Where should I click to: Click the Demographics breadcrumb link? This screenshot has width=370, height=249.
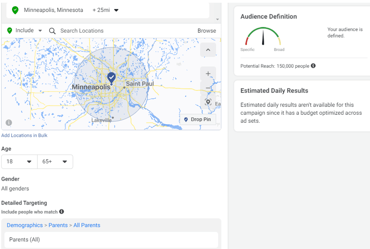24,225
